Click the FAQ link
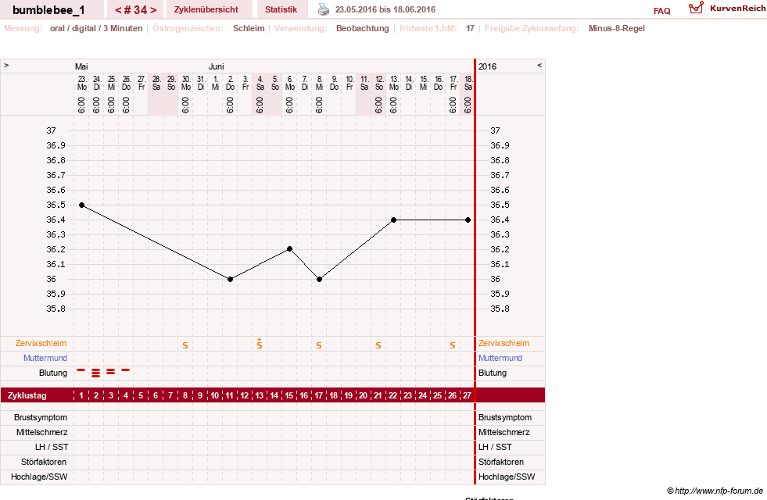Image resolution: width=767 pixels, height=500 pixels. tap(661, 11)
